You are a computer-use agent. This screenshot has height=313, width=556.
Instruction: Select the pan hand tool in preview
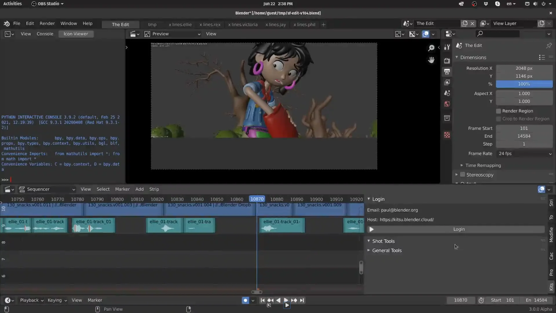(431, 60)
